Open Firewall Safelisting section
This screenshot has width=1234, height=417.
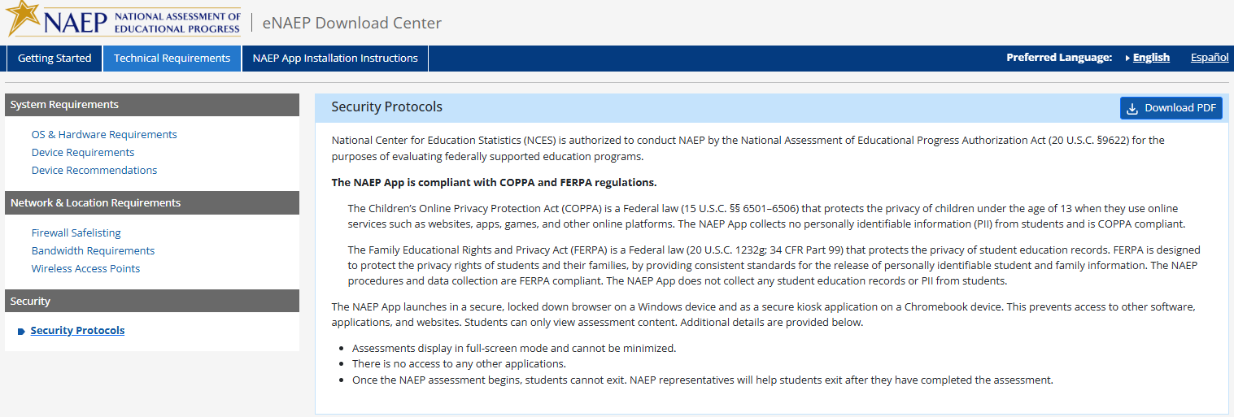tap(76, 233)
